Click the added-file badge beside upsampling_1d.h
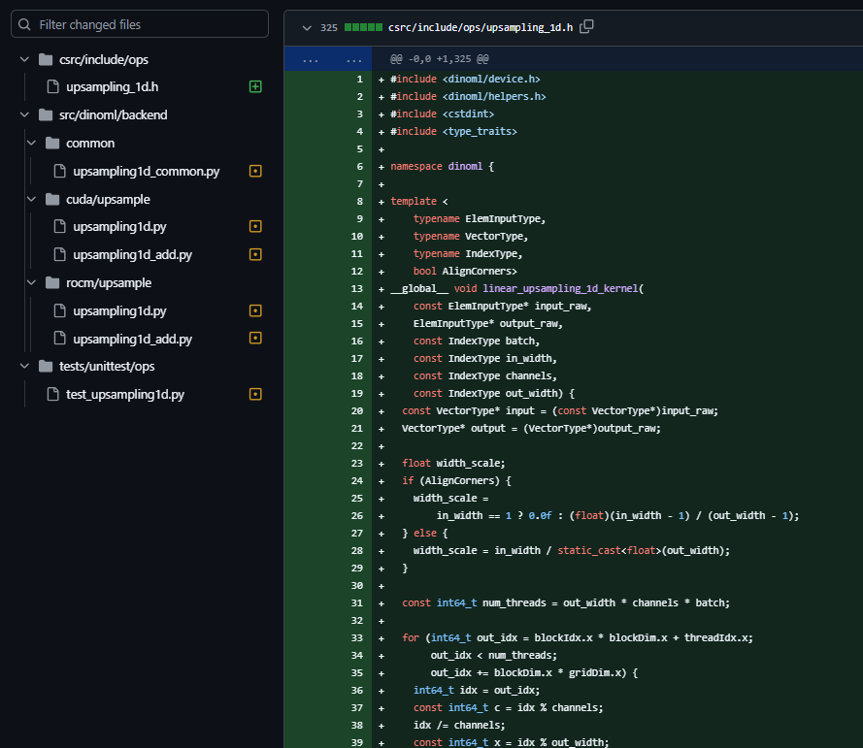The height and width of the screenshot is (748, 863). tap(255, 87)
